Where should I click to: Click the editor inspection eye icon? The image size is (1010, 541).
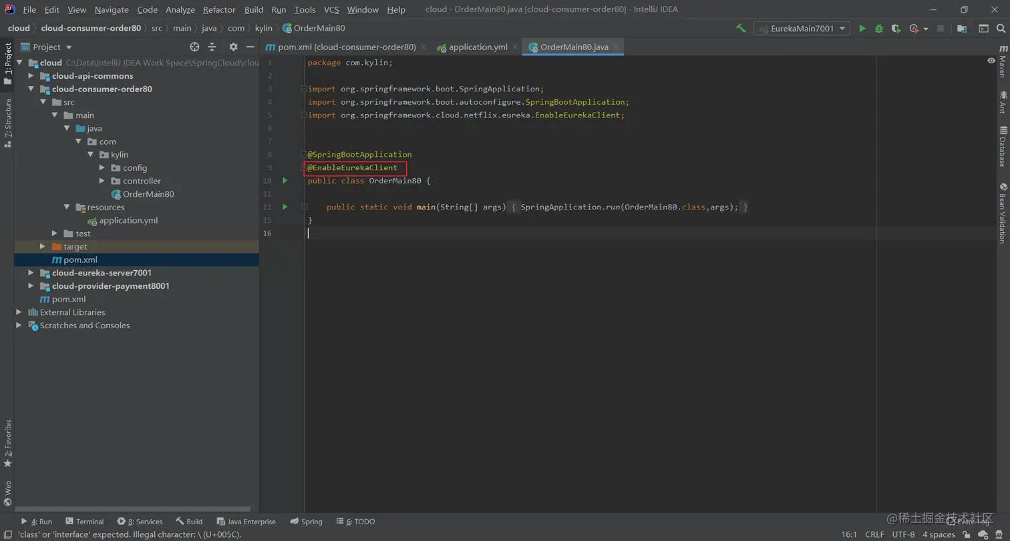coord(991,60)
